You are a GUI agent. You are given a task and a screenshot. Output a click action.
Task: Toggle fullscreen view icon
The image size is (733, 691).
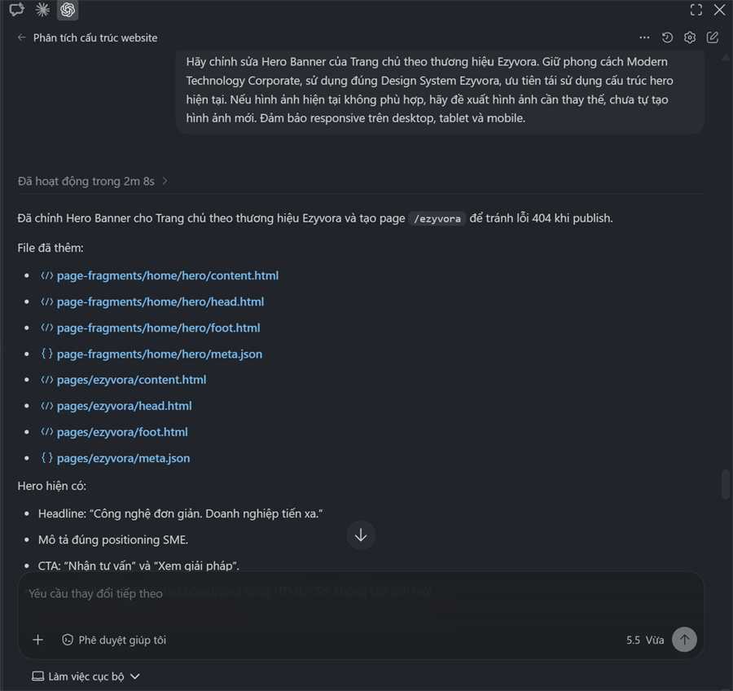696,10
